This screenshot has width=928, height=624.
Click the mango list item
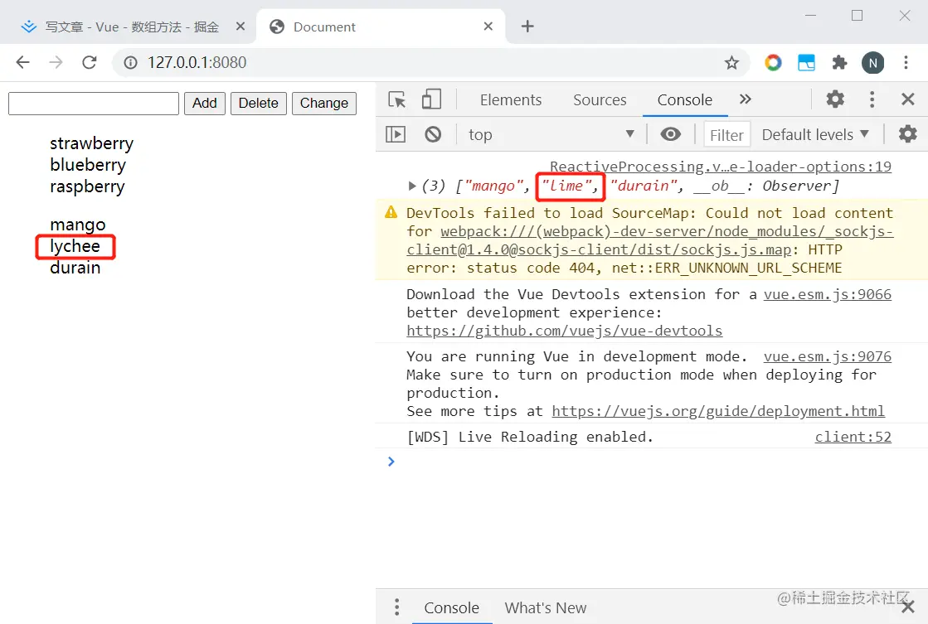[x=77, y=225]
